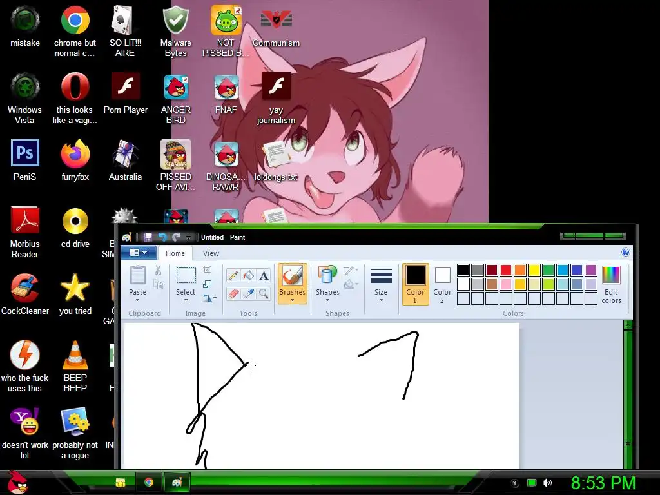Viewport: 660px width, 495px height.
Task: Click the 8:53 PM taskbar clock
Action: click(603, 483)
